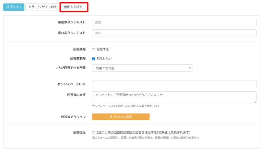Click the 送信ボタンテキスト input field
Screen dimensions: 262x150
coord(174,22)
